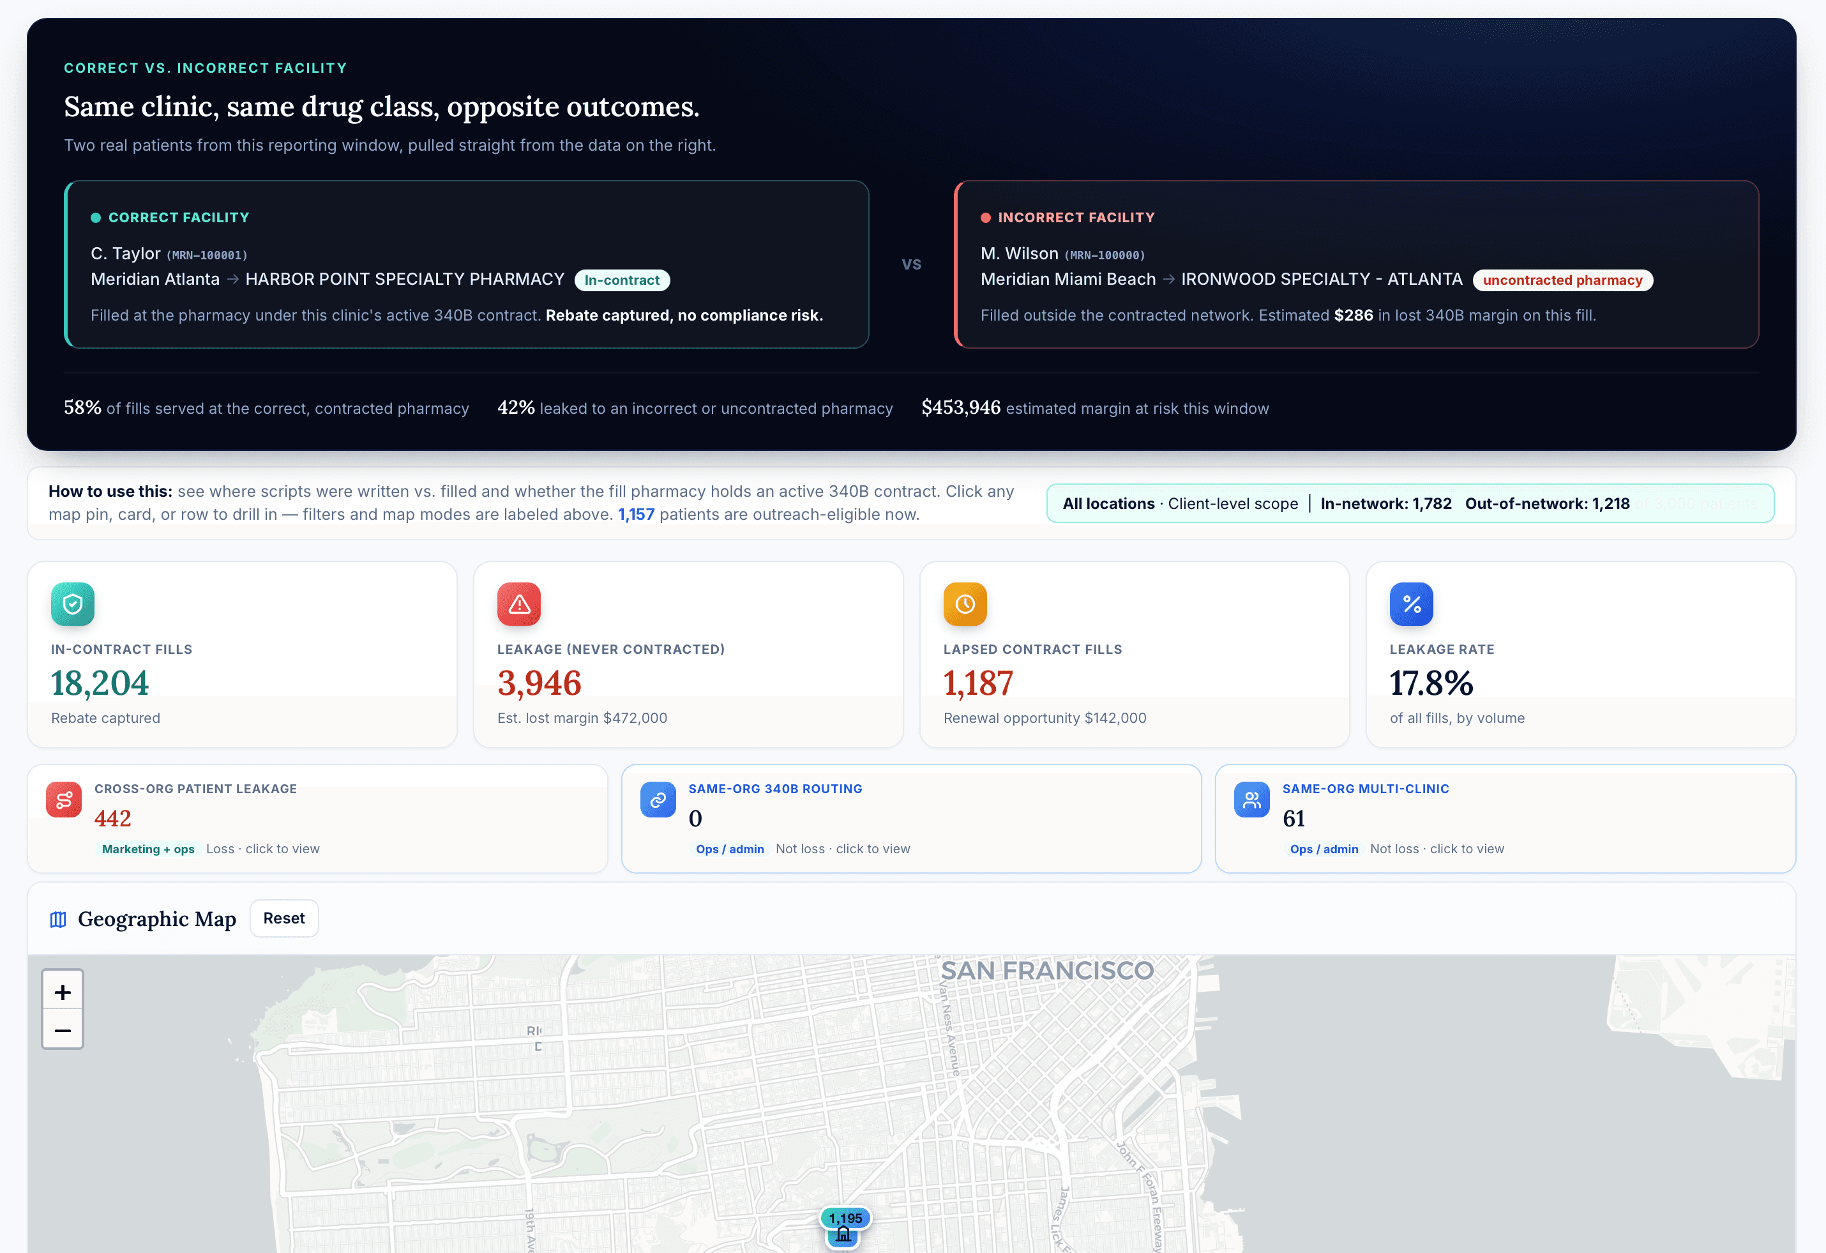Image resolution: width=1826 pixels, height=1253 pixels.
Task: View Same-Org Multi-Clinic 61 card
Action: pos(1505,818)
